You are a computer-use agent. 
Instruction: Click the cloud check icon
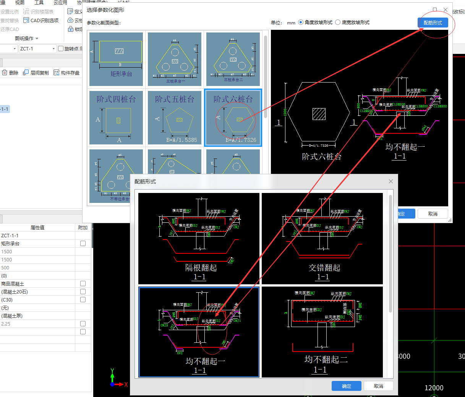[x=70, y=20]
